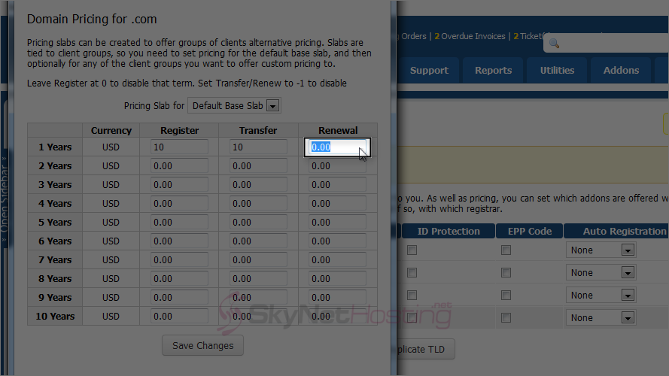Focus 9 Years Register field
The height and width of the screenshot is (376, 669).
pyautogui.click(x=179, y=297)
